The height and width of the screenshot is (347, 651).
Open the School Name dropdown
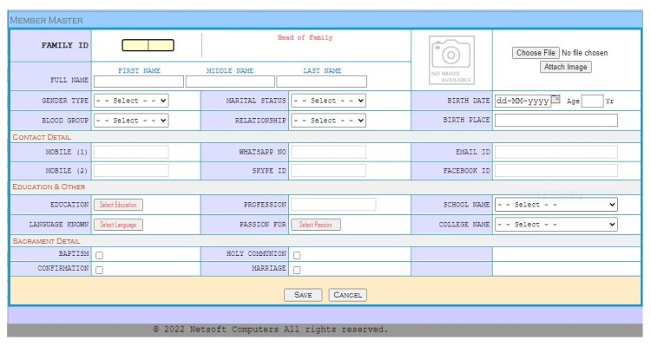tap(556, 205)
